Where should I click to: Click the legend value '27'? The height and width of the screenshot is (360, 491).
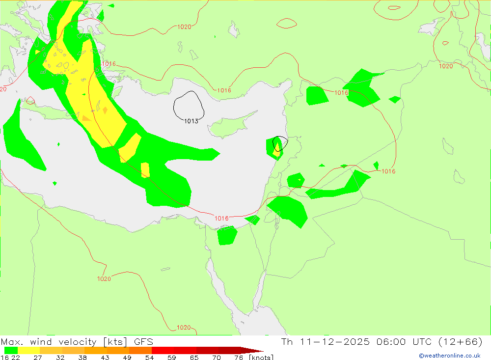38,358
